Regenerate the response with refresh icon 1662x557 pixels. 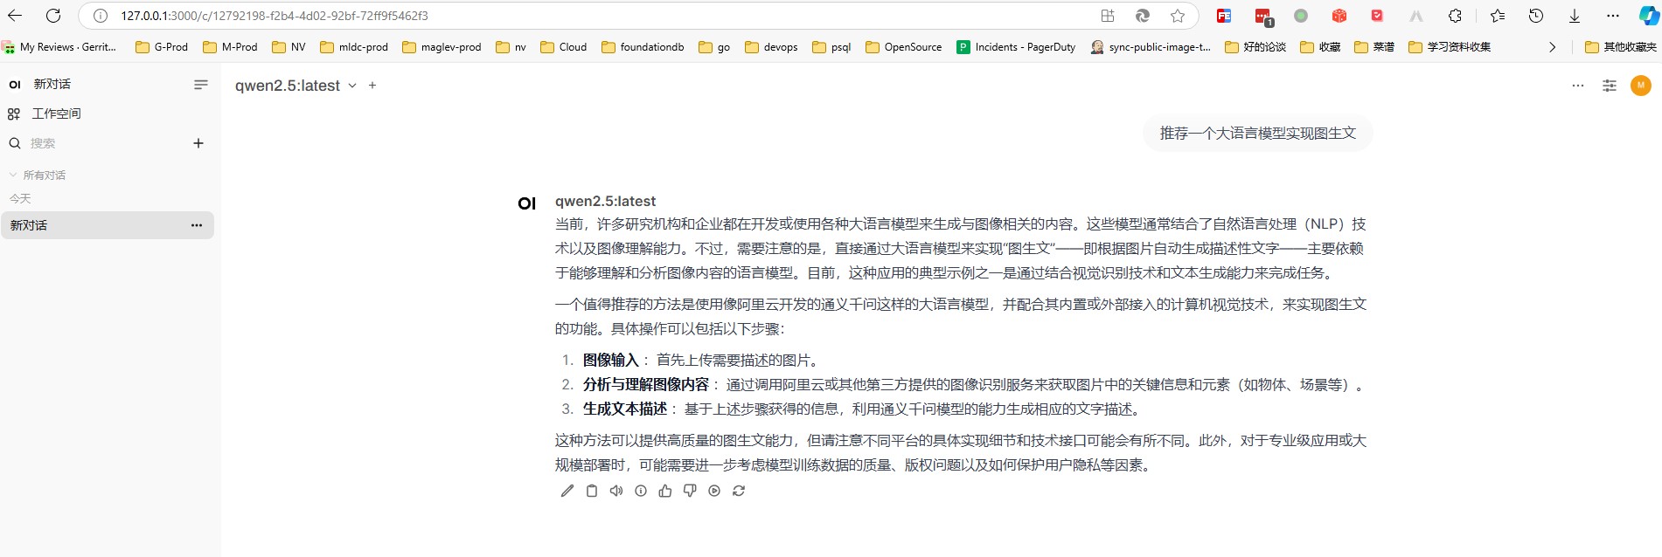click(739, 491)
